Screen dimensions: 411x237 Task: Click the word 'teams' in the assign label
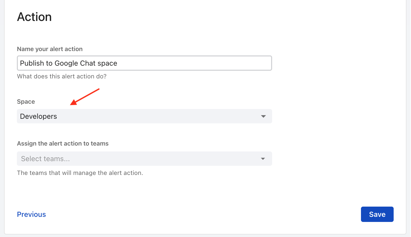click(x=100, y=144)
